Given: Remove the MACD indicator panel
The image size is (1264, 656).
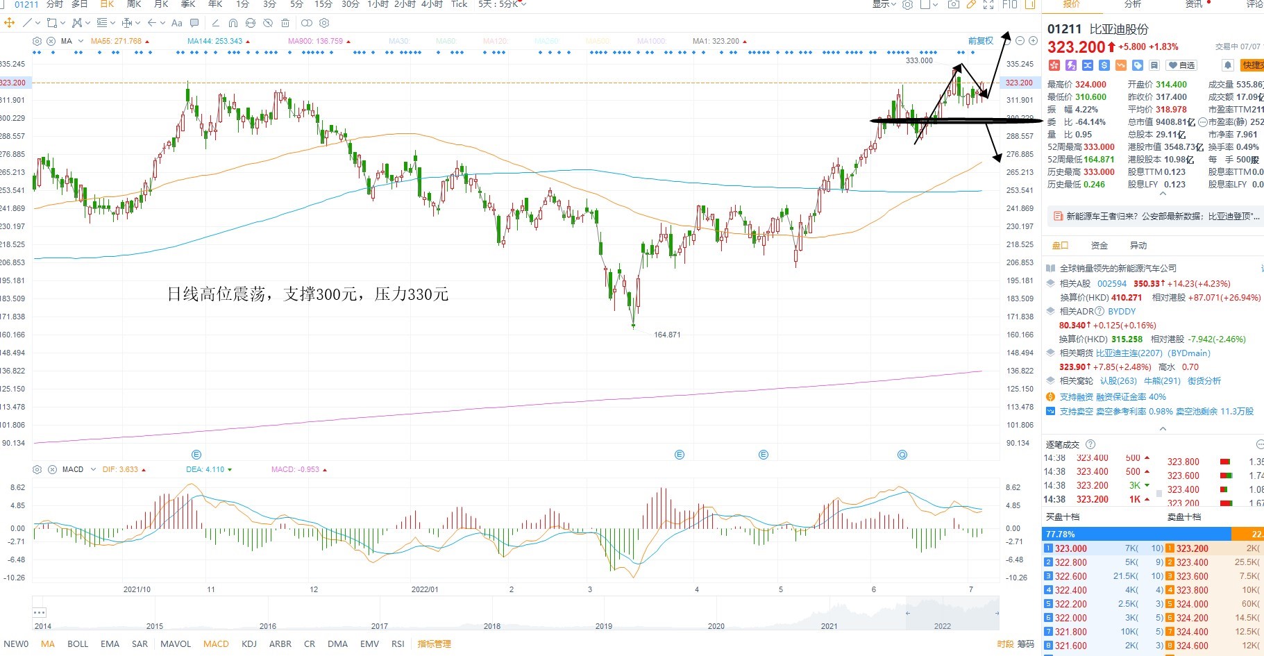Looking at the screenshot, I should tap(52, 470).
